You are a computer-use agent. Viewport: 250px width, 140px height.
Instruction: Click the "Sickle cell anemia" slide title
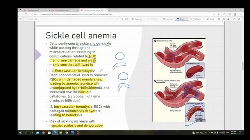81,35
